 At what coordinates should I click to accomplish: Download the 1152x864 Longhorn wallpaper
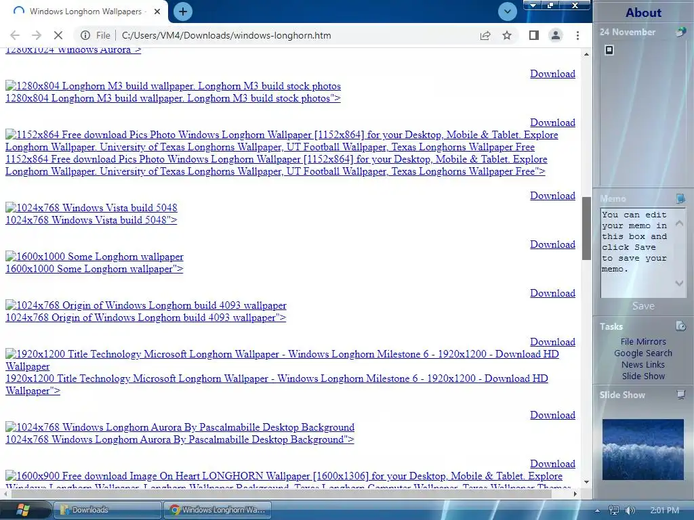tap(552, 123)
